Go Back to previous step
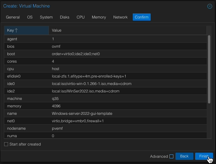 184,156
